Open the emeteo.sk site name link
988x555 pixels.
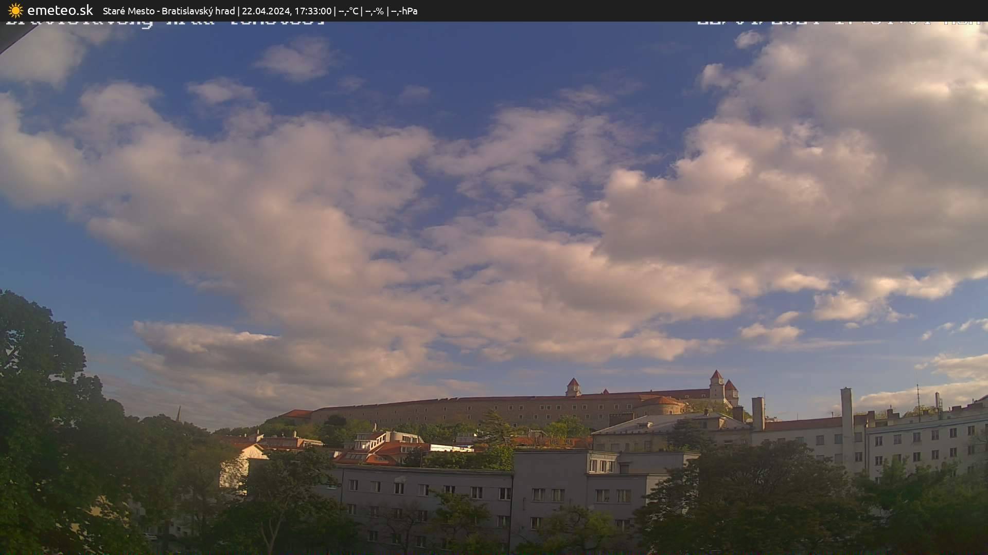(x=60, y=10)
